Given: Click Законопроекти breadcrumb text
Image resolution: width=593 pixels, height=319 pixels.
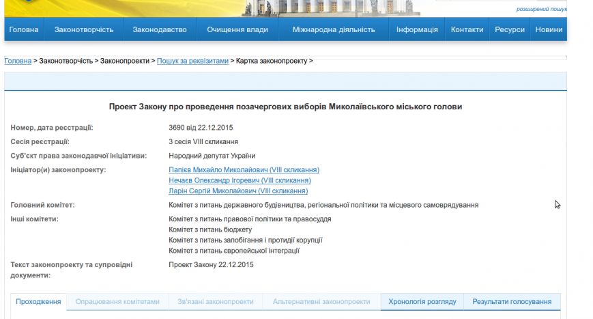Looking at the screenshot, I should 125,61.
